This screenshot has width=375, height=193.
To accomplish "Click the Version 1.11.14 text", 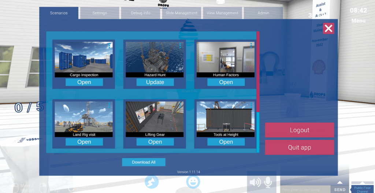I will (189, 172).
